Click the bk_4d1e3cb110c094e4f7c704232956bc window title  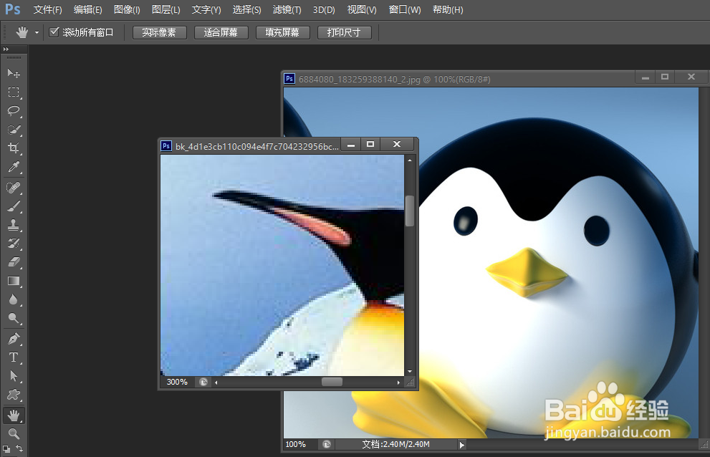257,146
